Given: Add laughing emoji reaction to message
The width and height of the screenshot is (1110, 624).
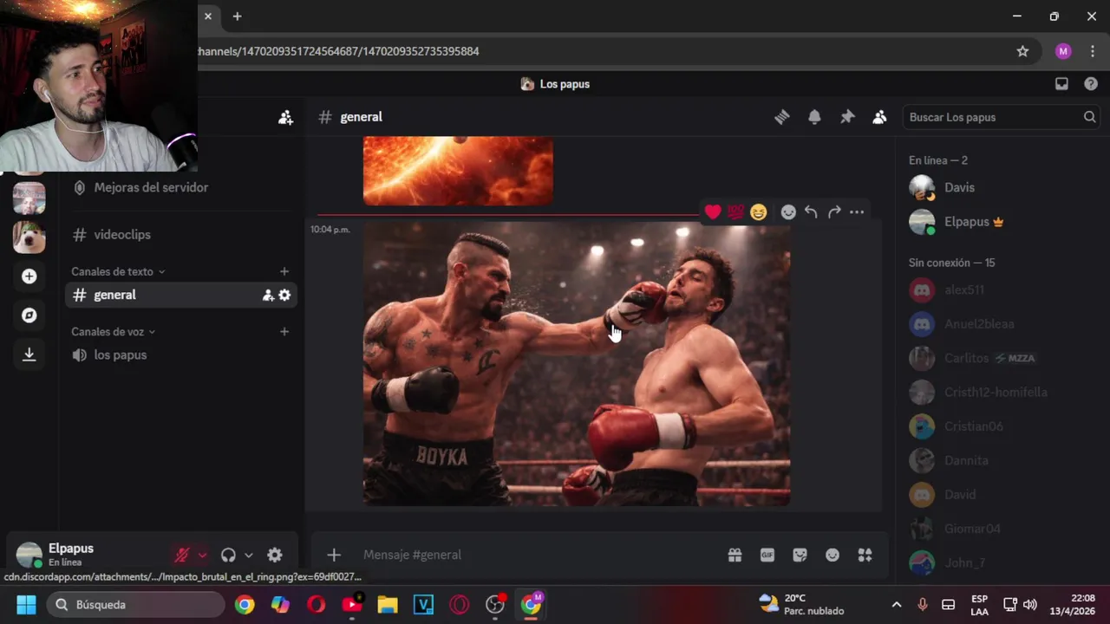Looking at the screenshot, I should pyautogui.click(x=759, y=211).
